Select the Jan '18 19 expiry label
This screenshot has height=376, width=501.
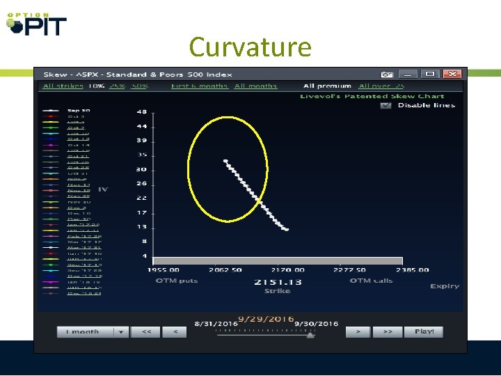point(83,282)
